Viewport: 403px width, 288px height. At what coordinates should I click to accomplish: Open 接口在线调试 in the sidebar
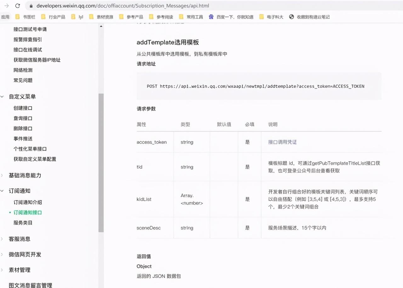28,50
